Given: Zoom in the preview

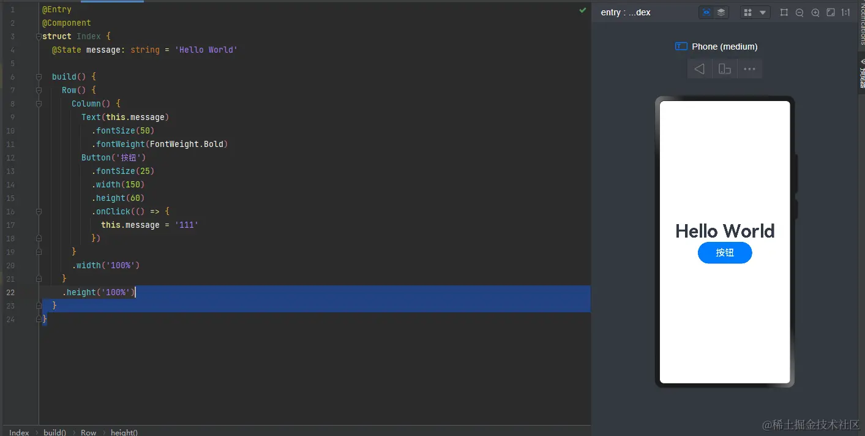Looking at the screenshot, I should tap(815, 12).
